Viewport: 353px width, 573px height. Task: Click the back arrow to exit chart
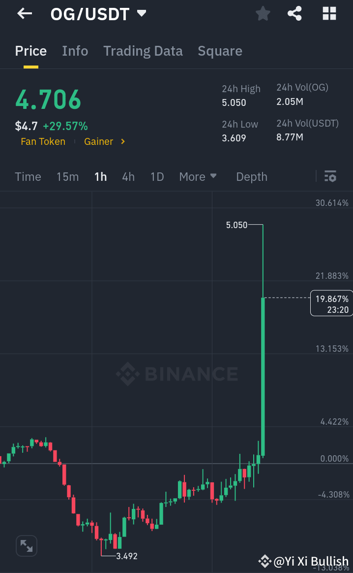(x=24, y=13)
